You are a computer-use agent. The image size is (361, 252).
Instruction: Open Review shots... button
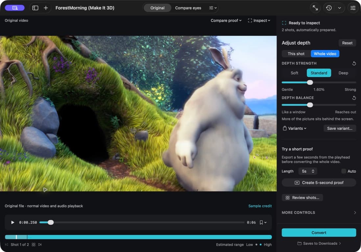[302, 198]
